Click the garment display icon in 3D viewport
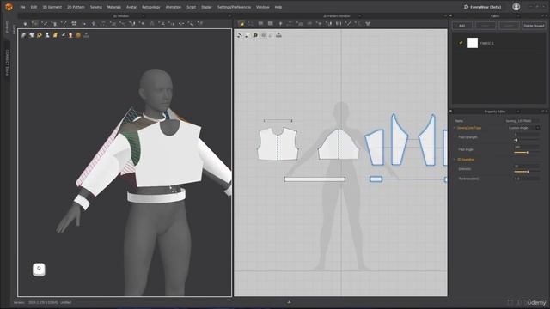The image size is (550, 309). click(23, 35)
